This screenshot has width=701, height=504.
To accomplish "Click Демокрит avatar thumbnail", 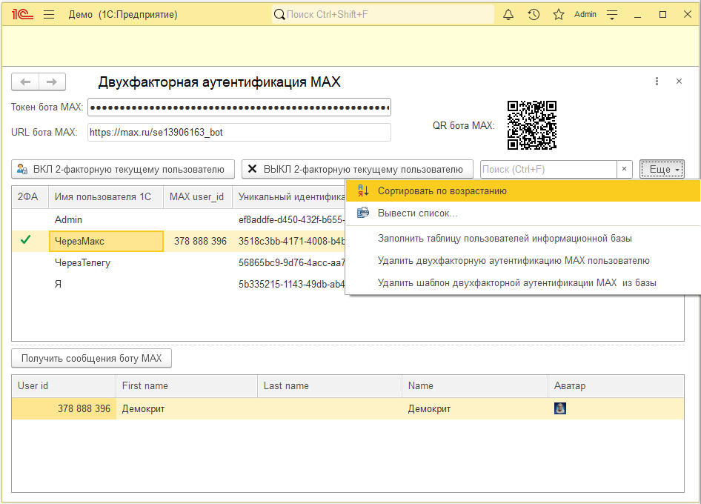I will click(559, 408).
